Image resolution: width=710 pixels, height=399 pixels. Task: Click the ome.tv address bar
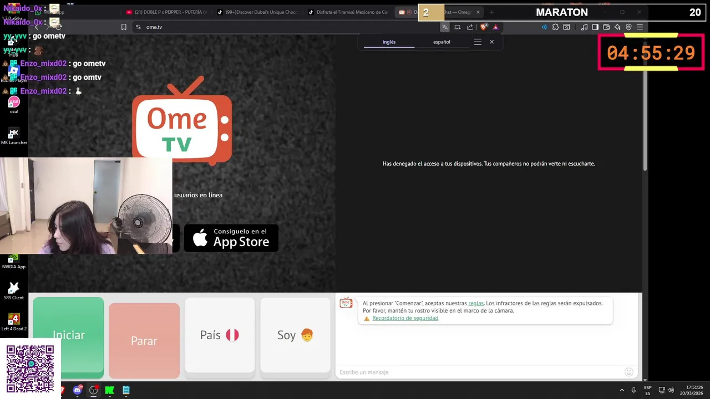288,27
